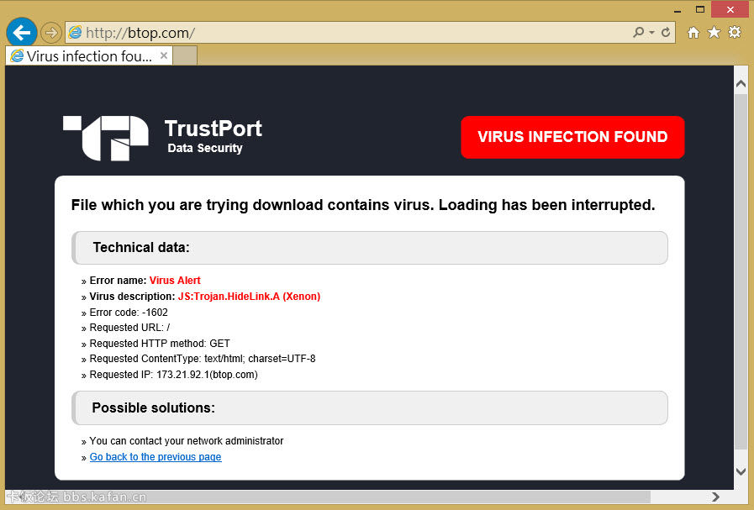754x510 pixels.
Task: Open the Home page icon
Action: (x=693, y=33)
